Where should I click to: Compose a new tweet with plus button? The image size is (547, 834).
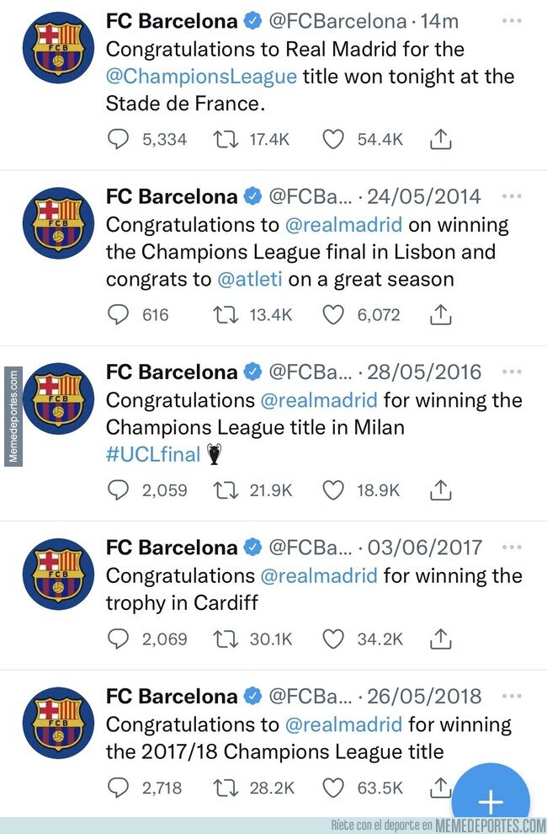491,799
